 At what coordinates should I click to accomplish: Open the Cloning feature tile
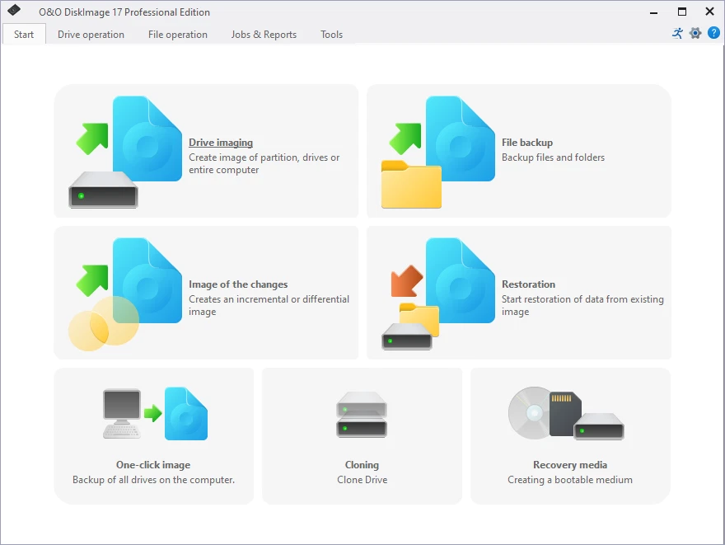coord(362,464)
